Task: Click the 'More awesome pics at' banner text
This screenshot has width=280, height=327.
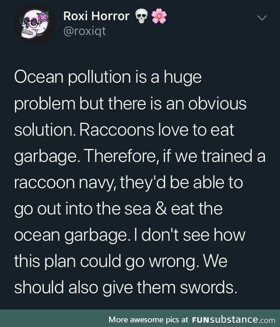Action: (148, 319)
